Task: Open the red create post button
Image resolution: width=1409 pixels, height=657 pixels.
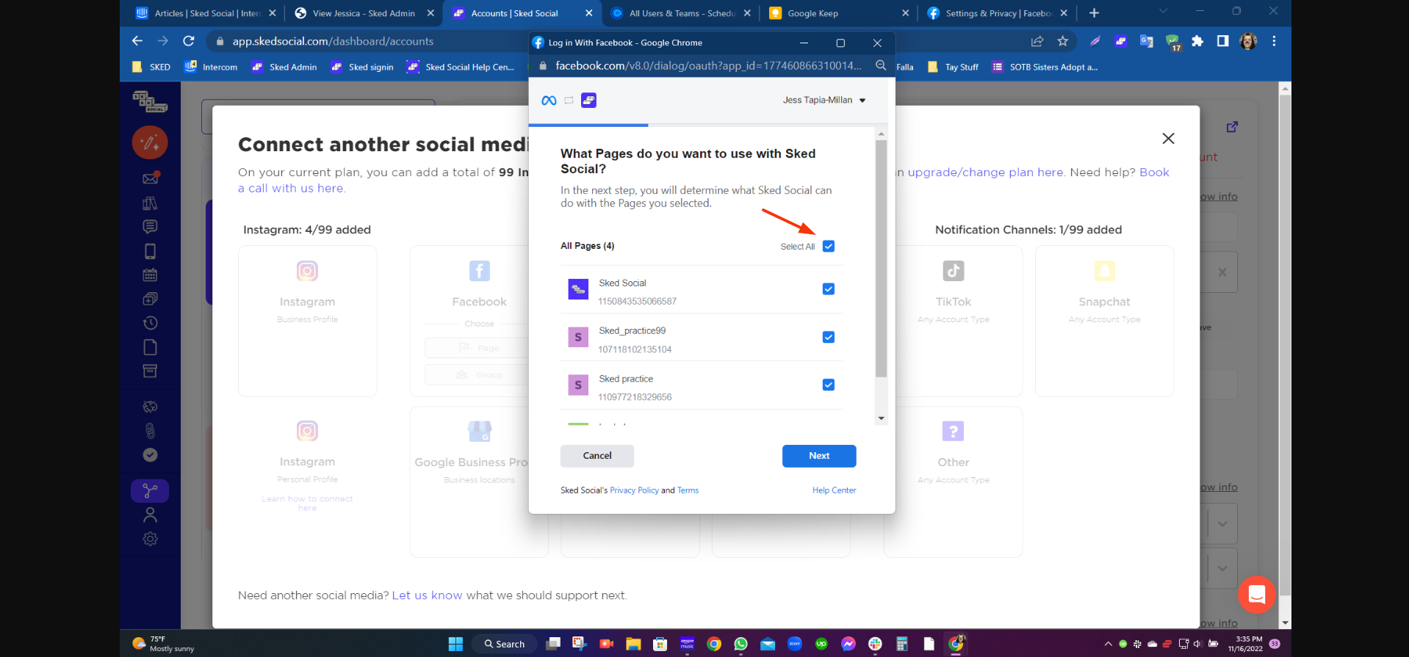Action: point(150,142)
